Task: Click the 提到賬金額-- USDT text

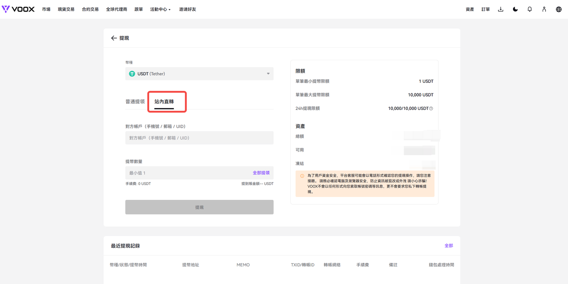Action: (x=257, y=183)
